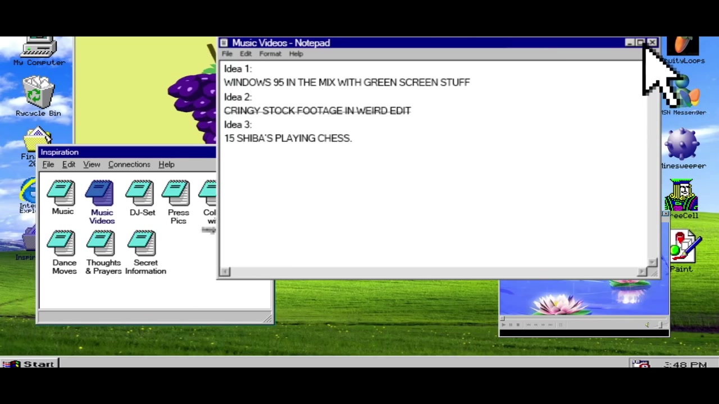719x404 pixels.
Task: Click the taskbar clock
Action: coord(685,365)
